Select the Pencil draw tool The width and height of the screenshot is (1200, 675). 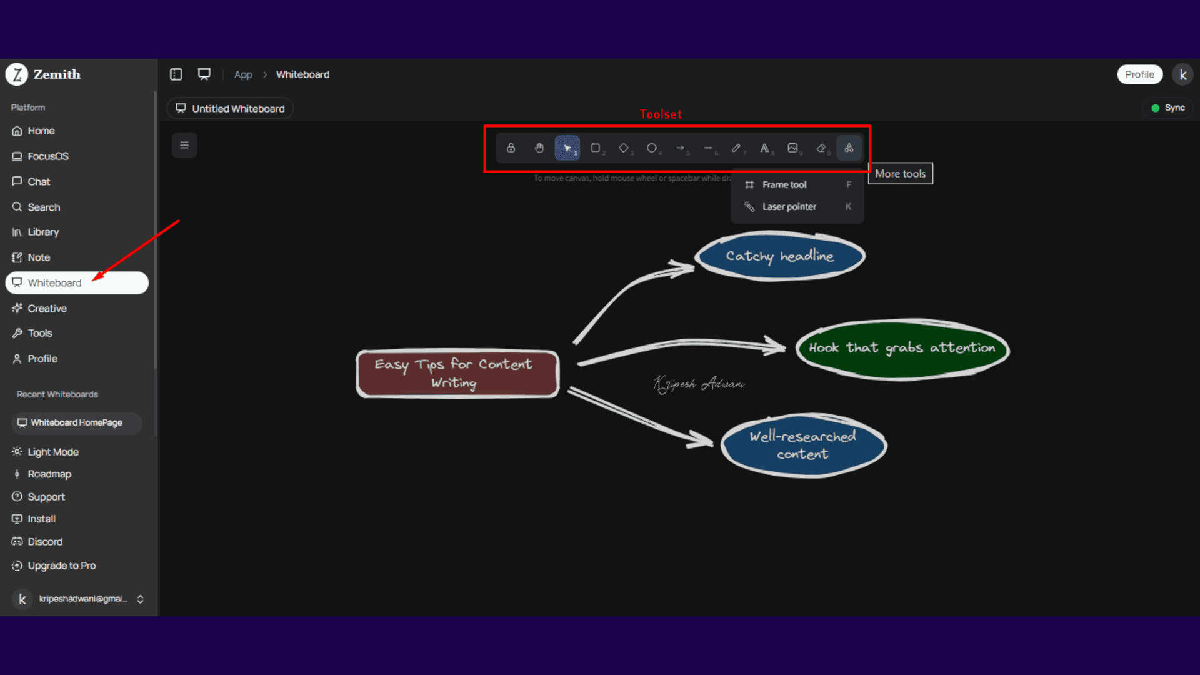pyautogui.click(x=736, y=148)
